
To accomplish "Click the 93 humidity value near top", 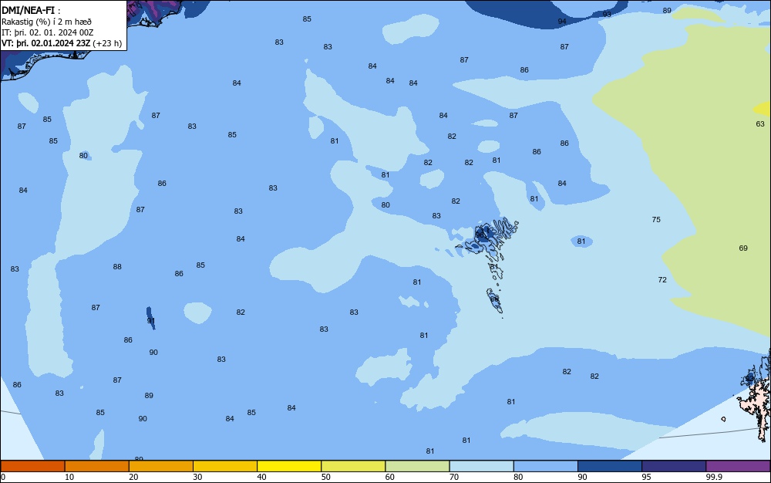I will 607,14.
